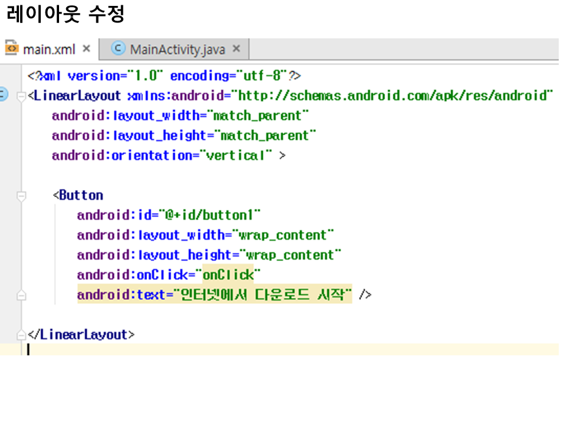Click the Button tag name
The width and height of the screenshot is (567, 425).
pyautogui.click(x=81, y=195)
